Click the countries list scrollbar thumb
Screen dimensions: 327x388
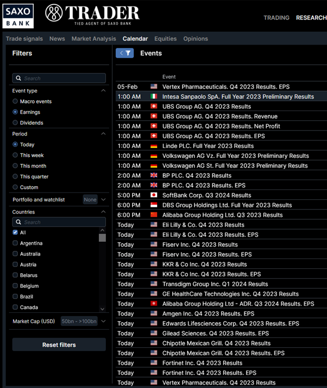pos(102,238)
